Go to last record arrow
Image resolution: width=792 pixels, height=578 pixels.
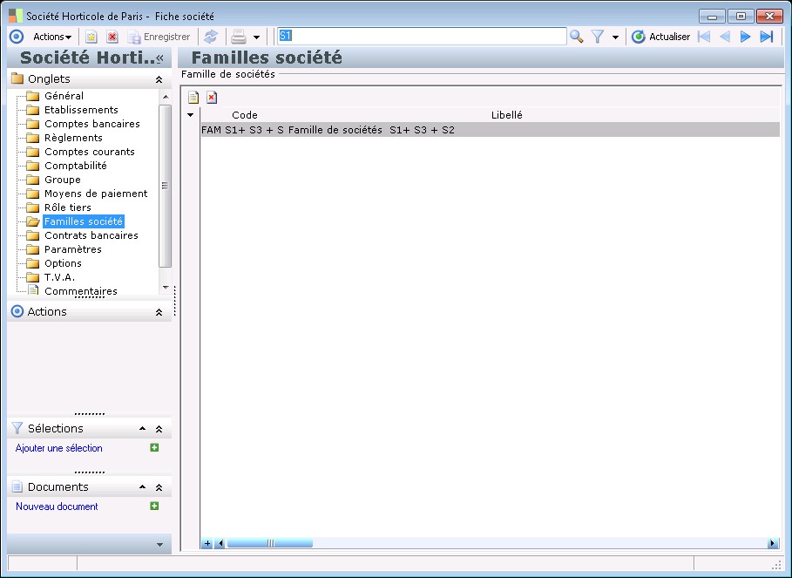pyautogui.click(x=766, y=37)
